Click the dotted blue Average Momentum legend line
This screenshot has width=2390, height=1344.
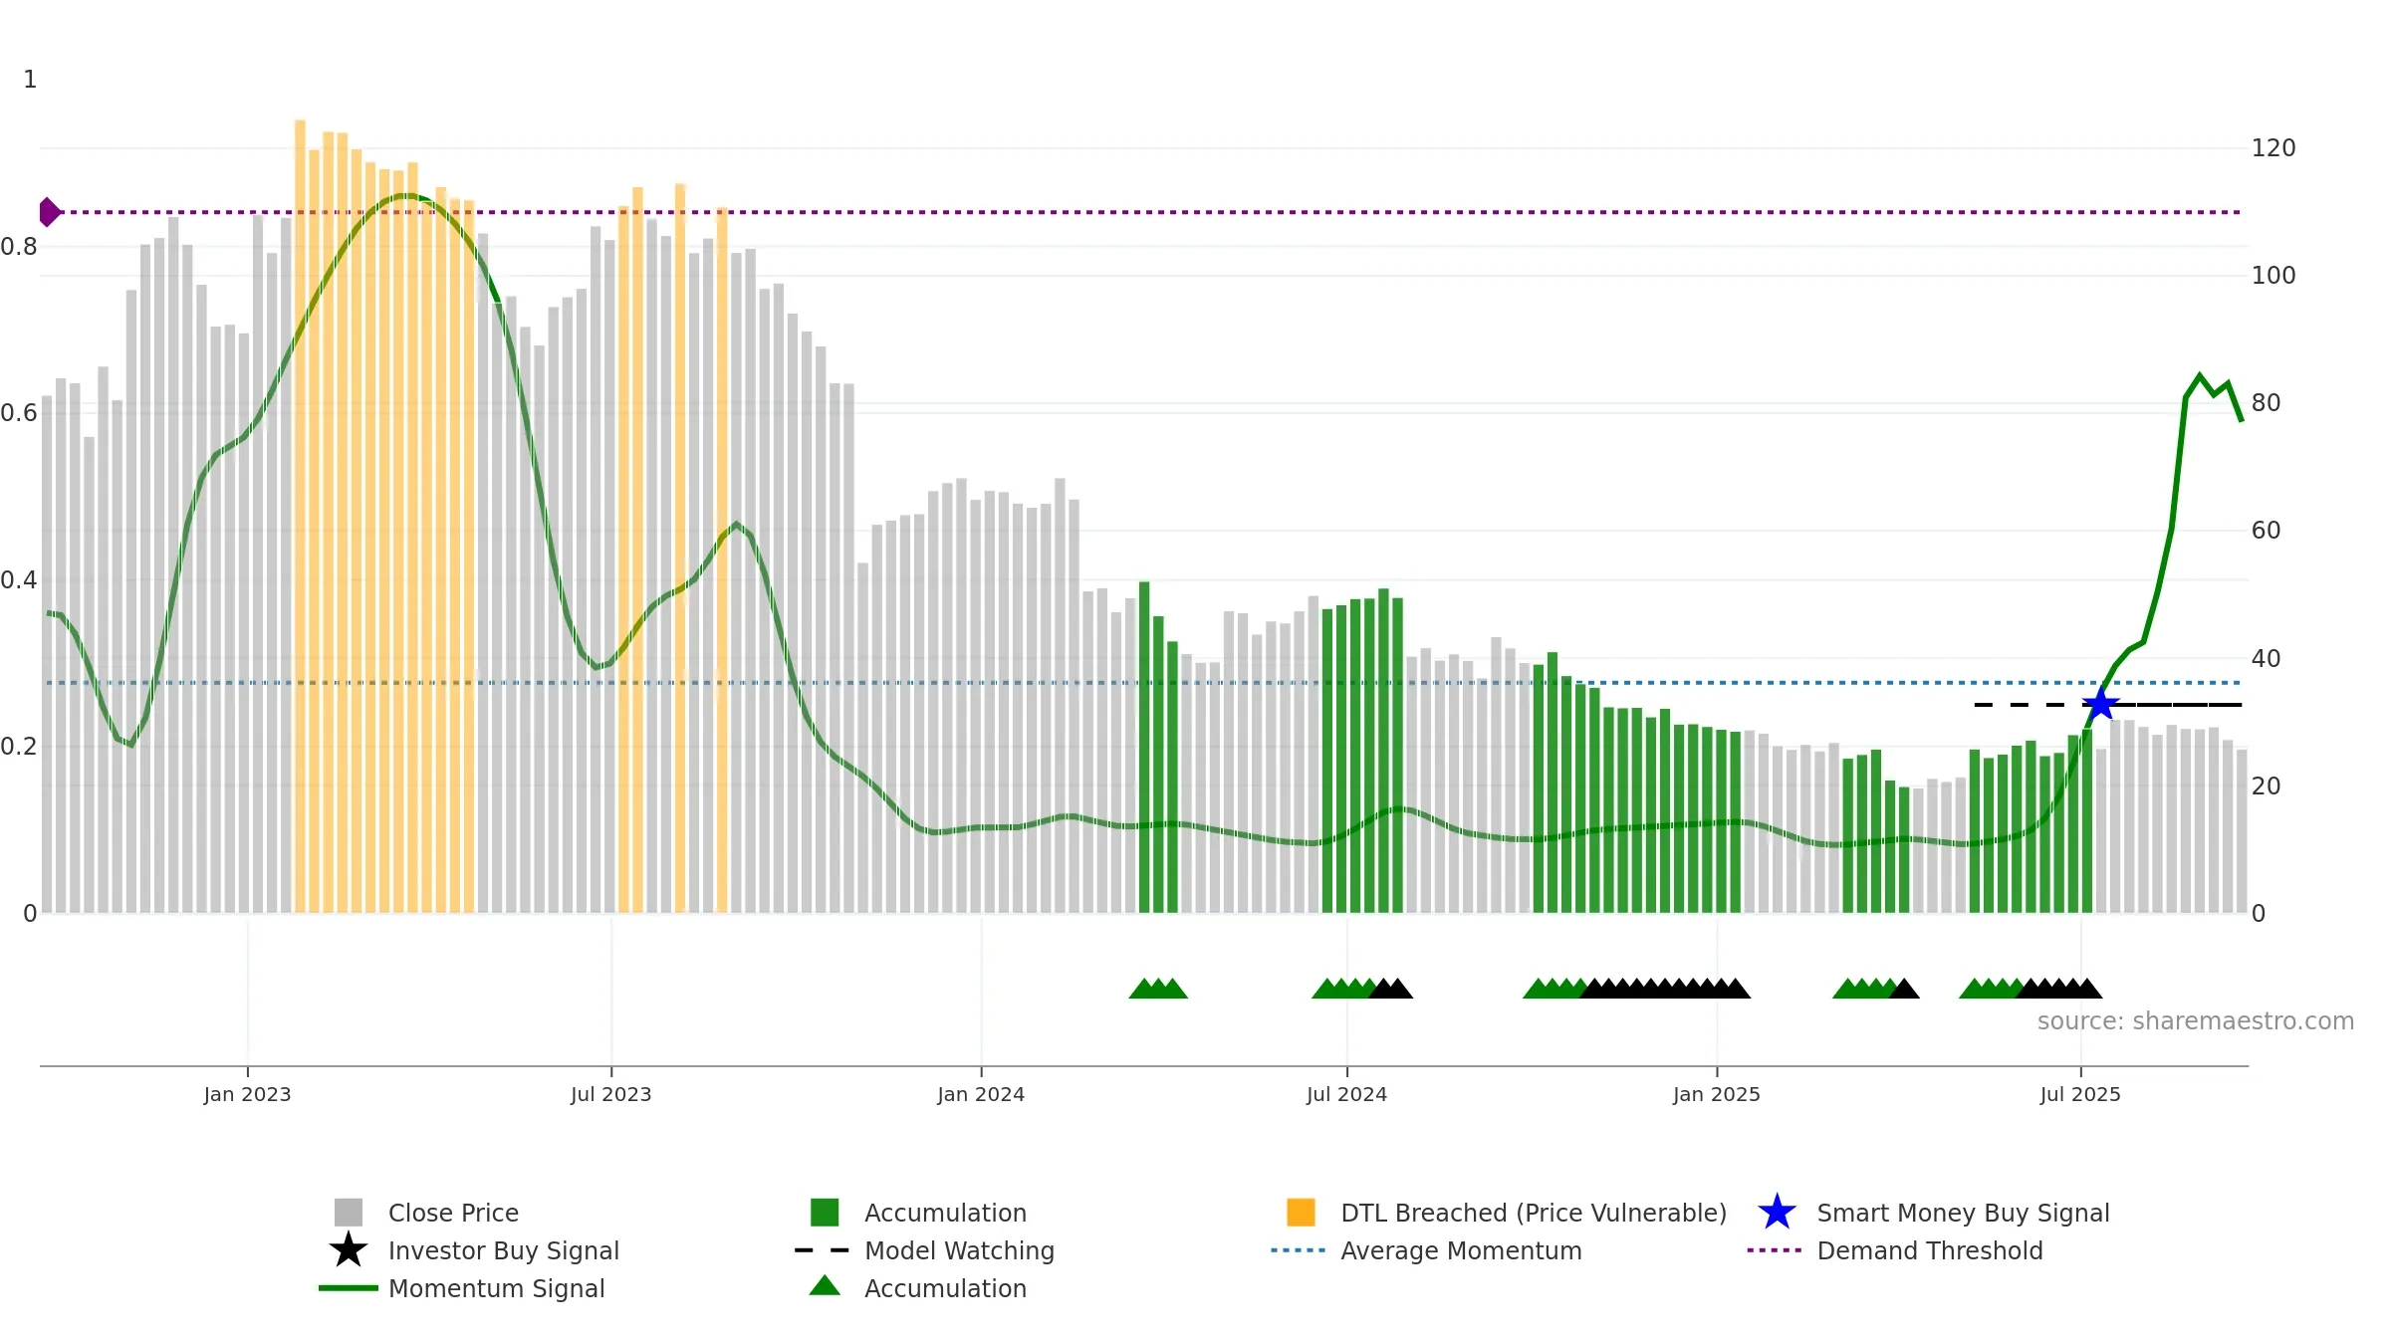tap(1299, 1250)
